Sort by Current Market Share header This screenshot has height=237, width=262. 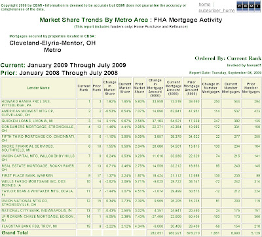(125, 88)
